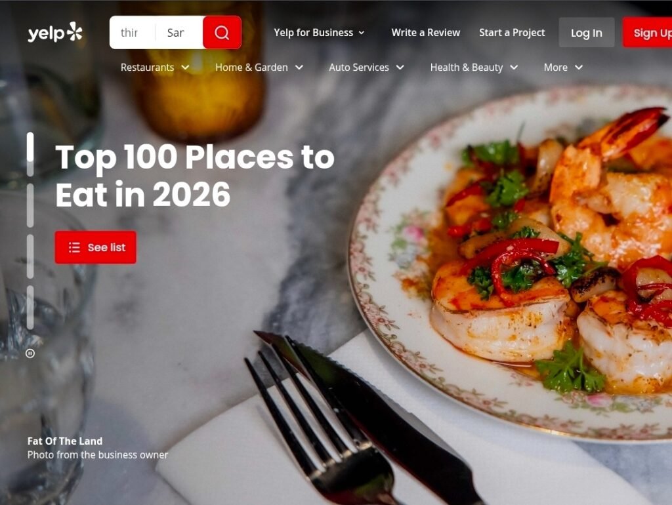672x505 pixels.
Task: Focus the location input field
Action: [179, 33]
